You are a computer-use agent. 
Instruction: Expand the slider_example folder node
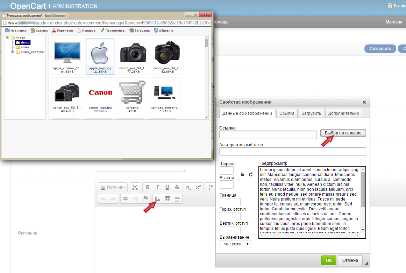click(13, 52)
